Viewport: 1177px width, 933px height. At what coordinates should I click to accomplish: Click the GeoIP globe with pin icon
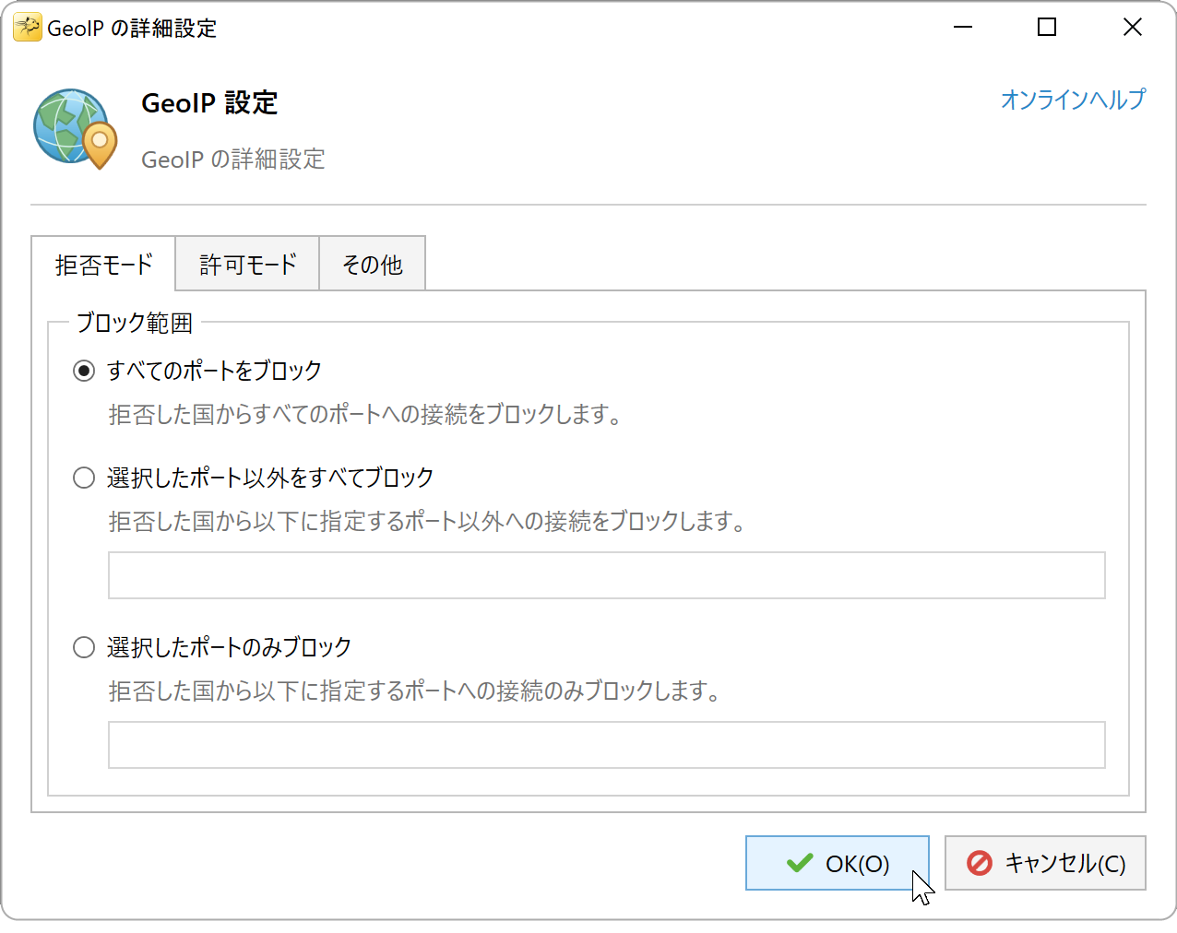(x=76, y=129)
